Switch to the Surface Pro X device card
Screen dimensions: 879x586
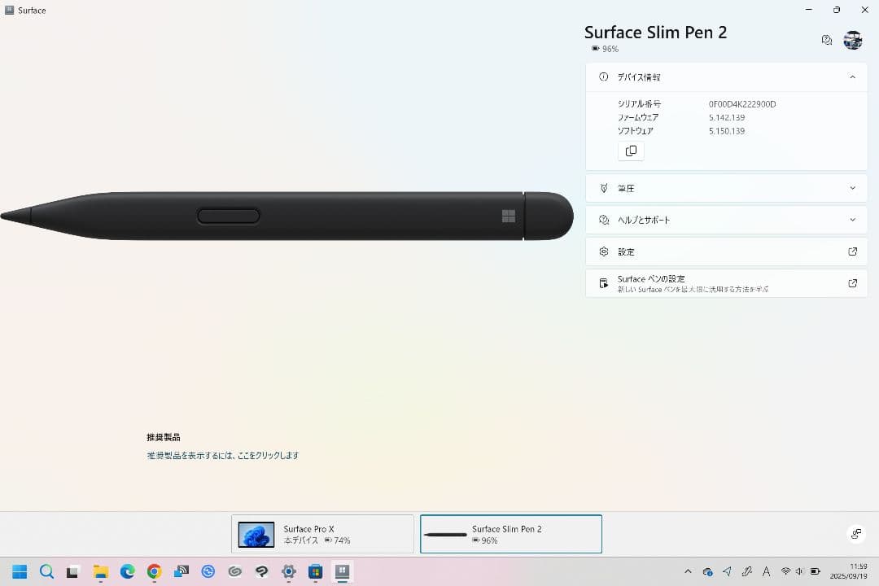click(x=322, y=533)
